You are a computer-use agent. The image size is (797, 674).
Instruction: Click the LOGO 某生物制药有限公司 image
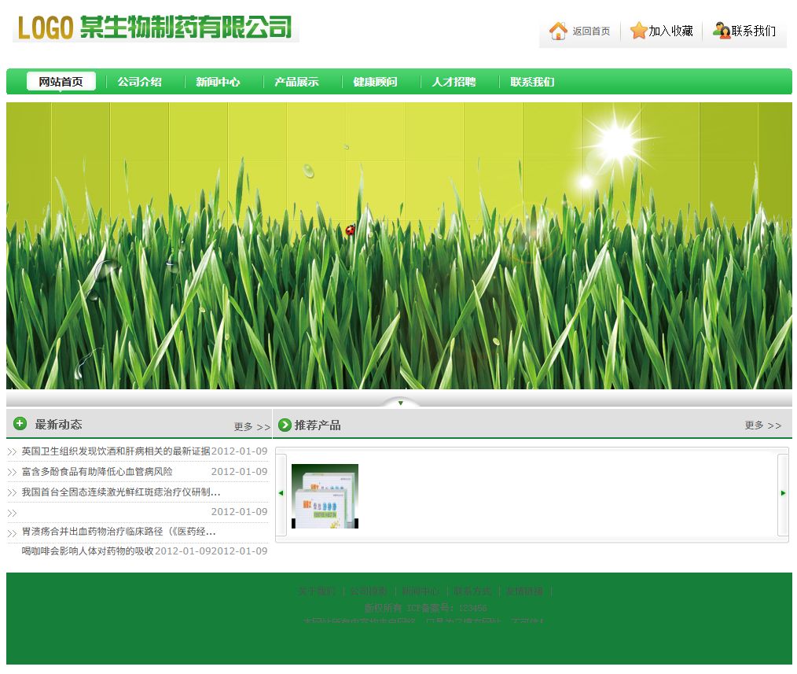156,28
